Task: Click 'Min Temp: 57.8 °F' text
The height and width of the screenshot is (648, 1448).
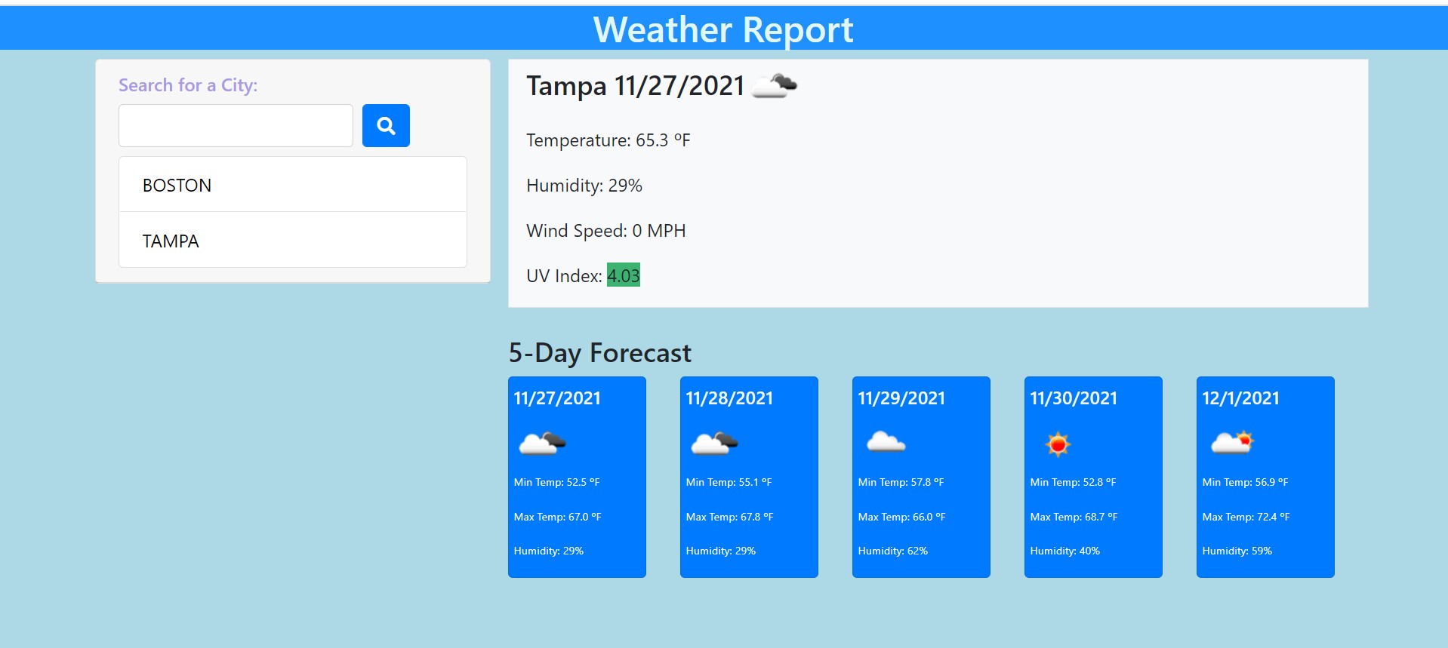Action: click(901, 482)
